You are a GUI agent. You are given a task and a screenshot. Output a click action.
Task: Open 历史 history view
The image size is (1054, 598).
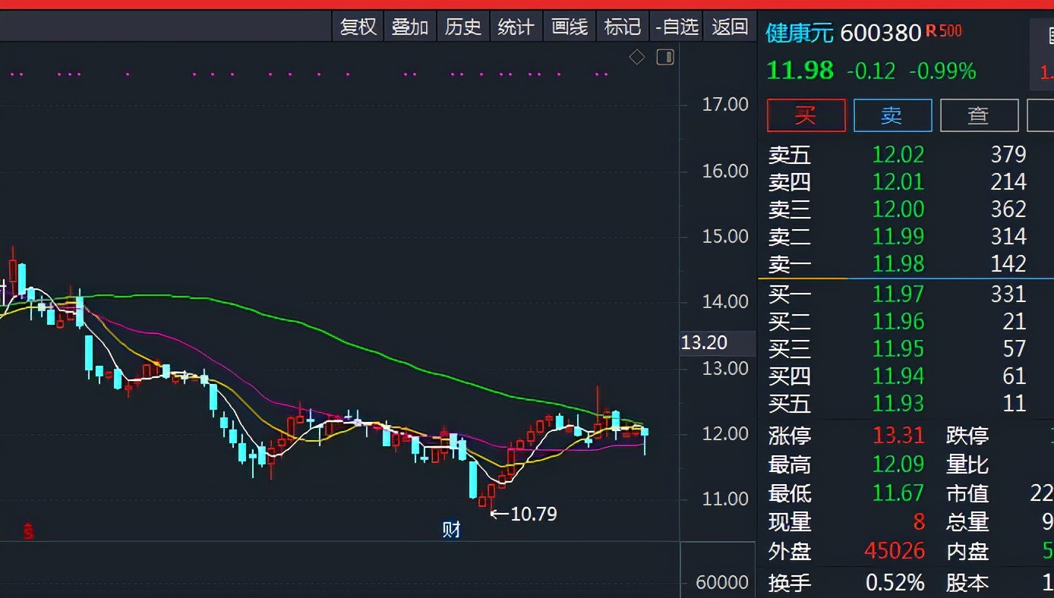tap(463, 27)
